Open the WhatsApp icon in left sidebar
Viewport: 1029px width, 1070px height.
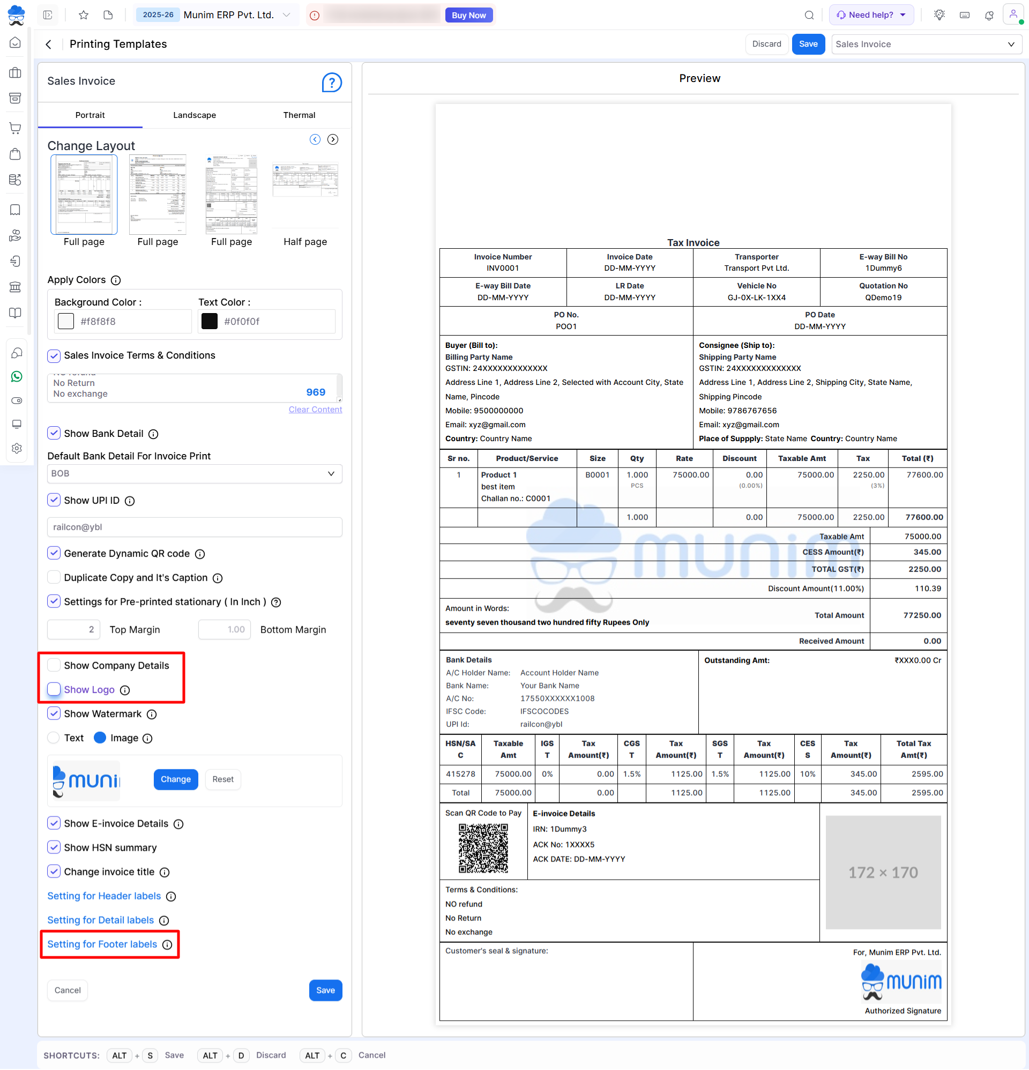click(17, 377)
